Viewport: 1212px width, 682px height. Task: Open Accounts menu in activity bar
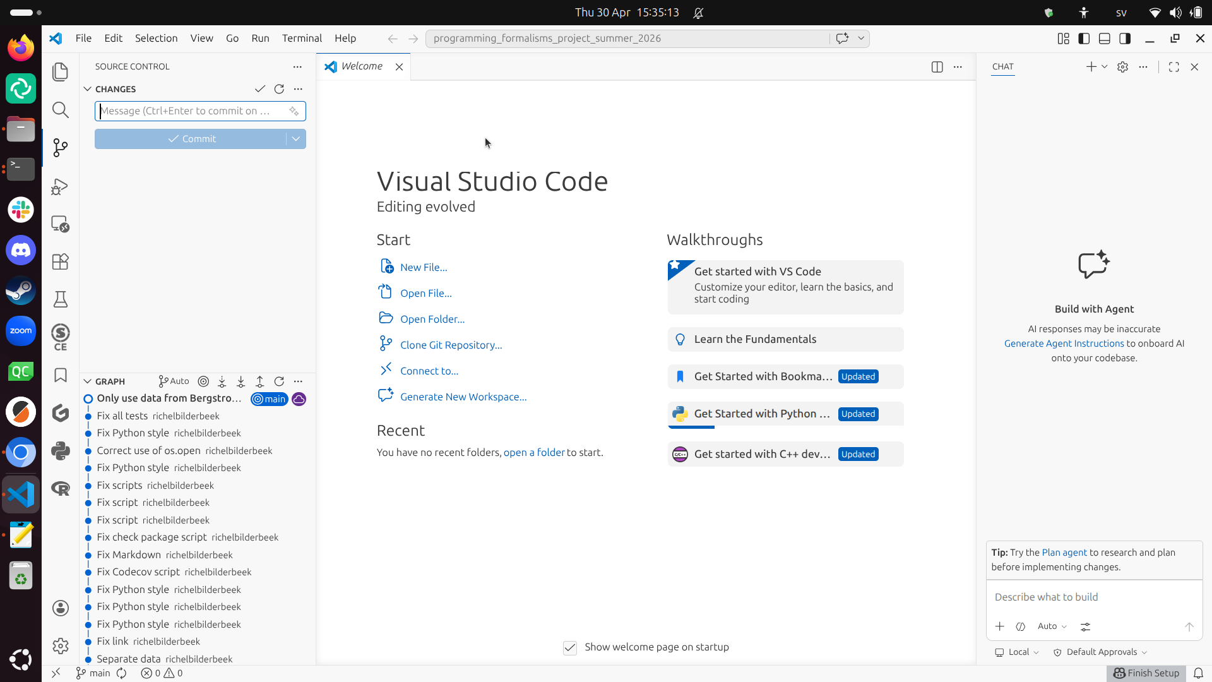(x=61, y=608)
